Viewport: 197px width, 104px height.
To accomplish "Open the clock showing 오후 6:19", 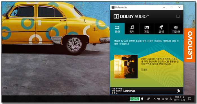I will [179, 99].
